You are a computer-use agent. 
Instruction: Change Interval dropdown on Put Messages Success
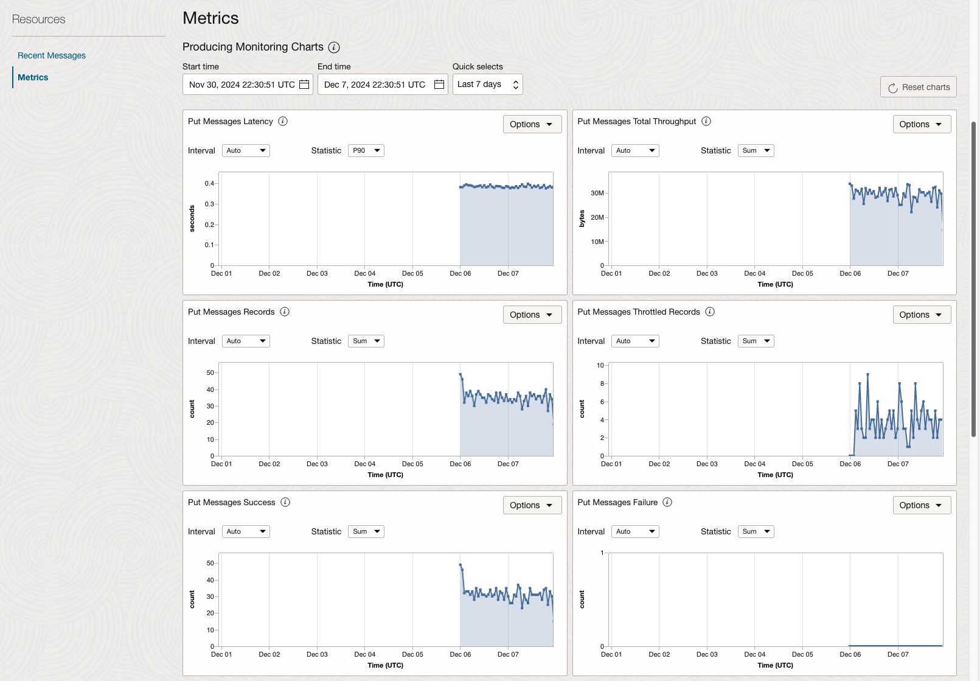tap(246, 531)
